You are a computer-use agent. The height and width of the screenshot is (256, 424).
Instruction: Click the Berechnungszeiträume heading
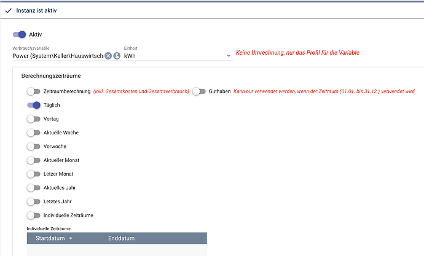pyautogui.click(x=51, y=76)
